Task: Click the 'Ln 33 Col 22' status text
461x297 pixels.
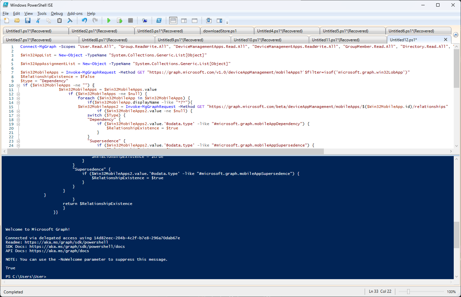Action: click(x=380, y=291)
